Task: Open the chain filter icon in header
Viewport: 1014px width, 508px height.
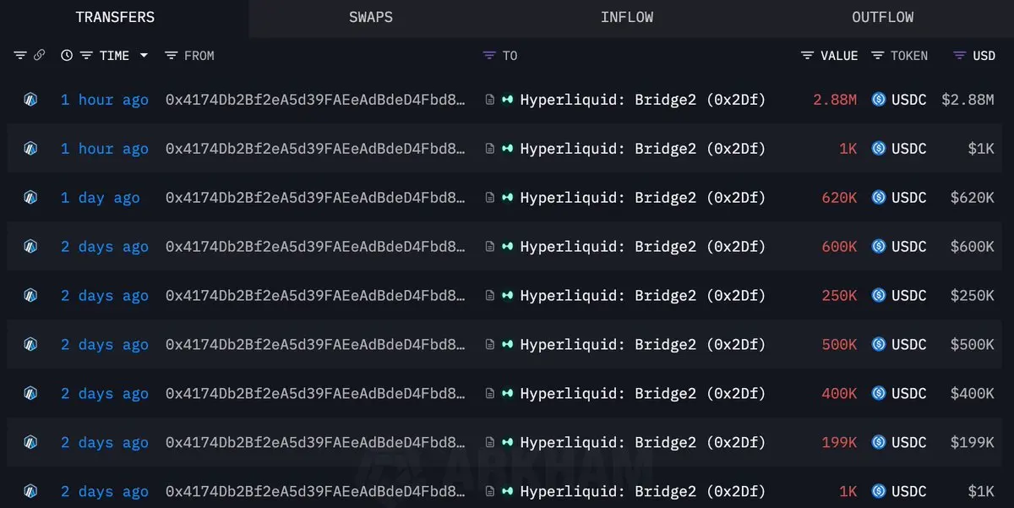Action: tap(20, 55)
